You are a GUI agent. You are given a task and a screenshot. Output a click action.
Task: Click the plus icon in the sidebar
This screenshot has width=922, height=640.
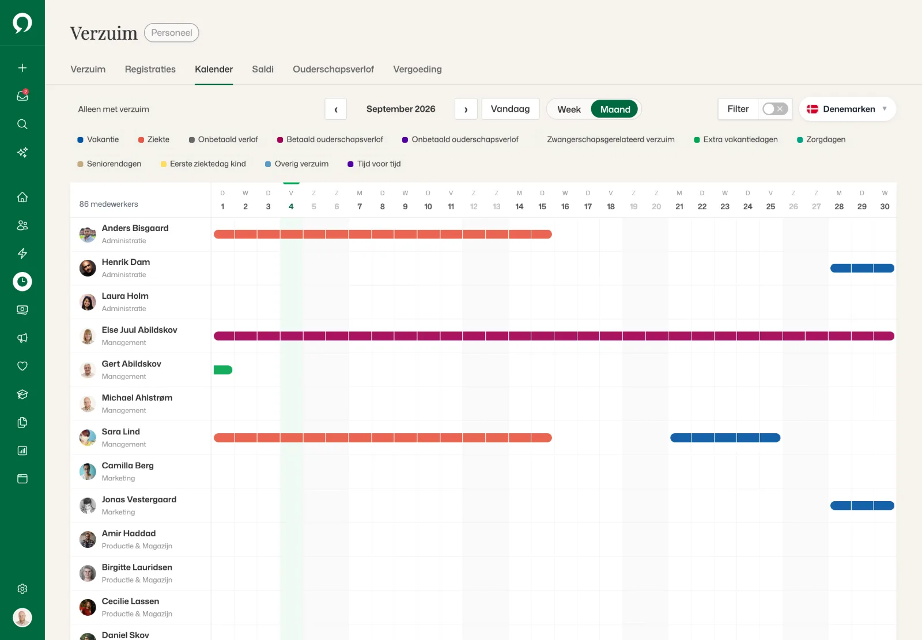(x=22, y=68)
